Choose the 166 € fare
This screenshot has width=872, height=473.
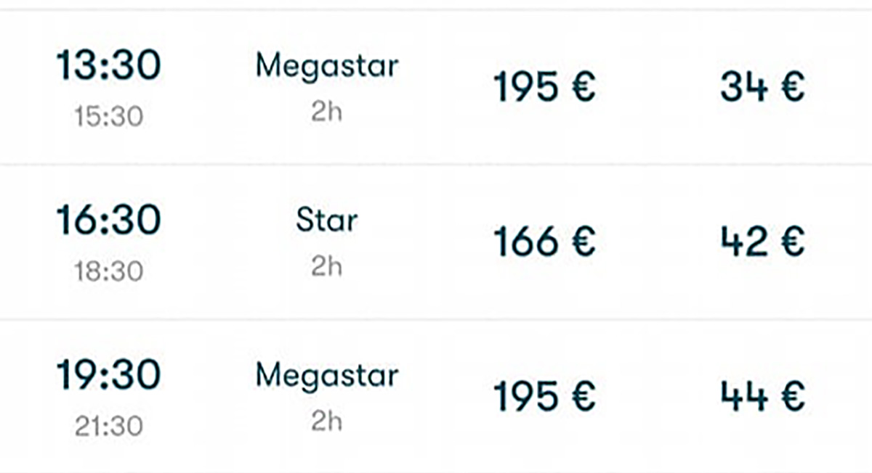pyautogui.click(x=544, y=242)
